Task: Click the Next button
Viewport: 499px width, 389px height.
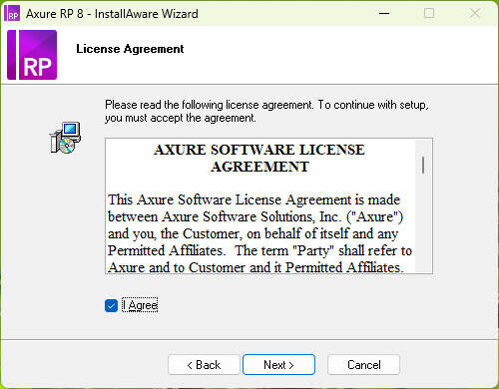Action: (x=278, y=365)
